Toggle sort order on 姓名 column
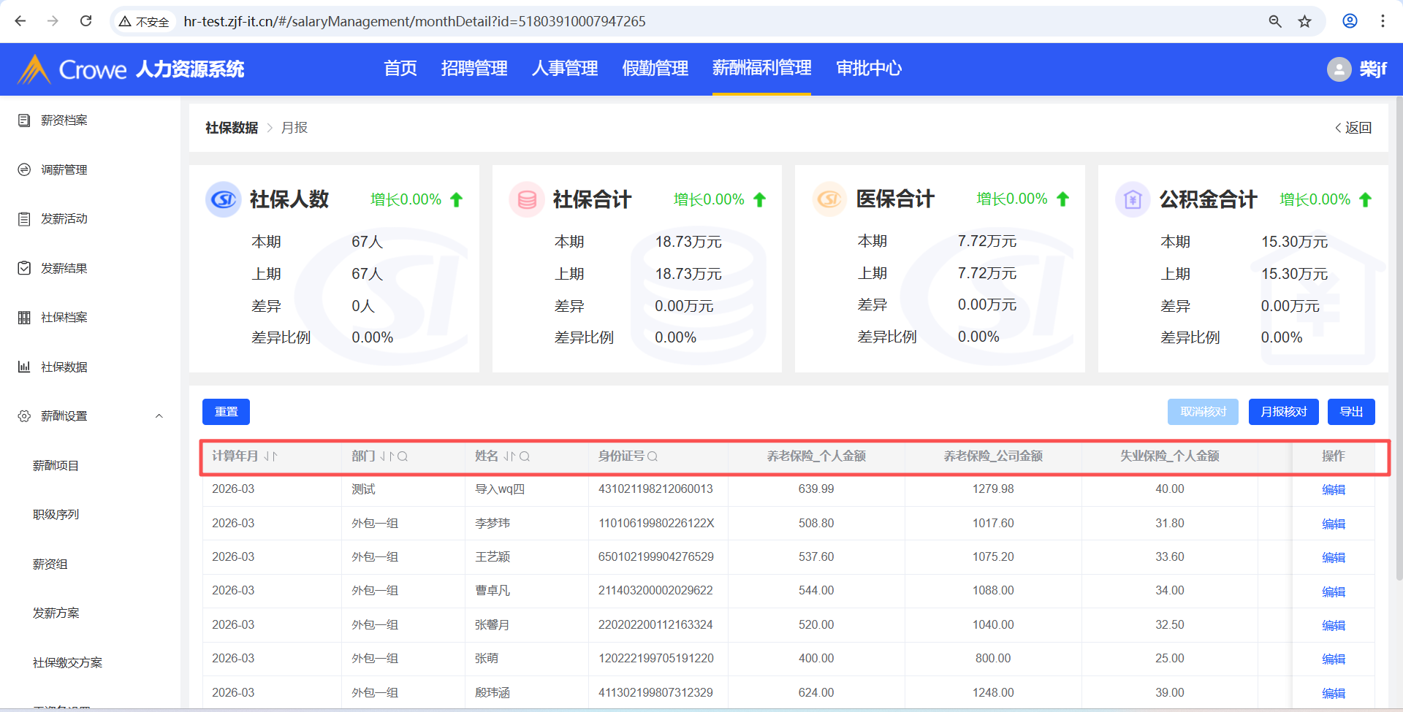Viewport: 1403px width, 712px height. [509, 456]
